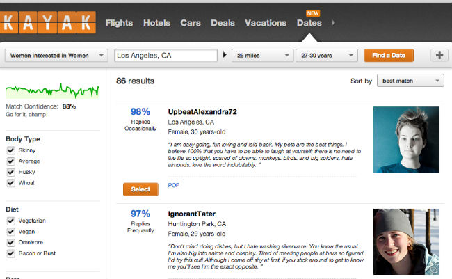Click the NEW badge above Dates
Viewport: 452px width, 279px height.
click(x=313, y=13)
